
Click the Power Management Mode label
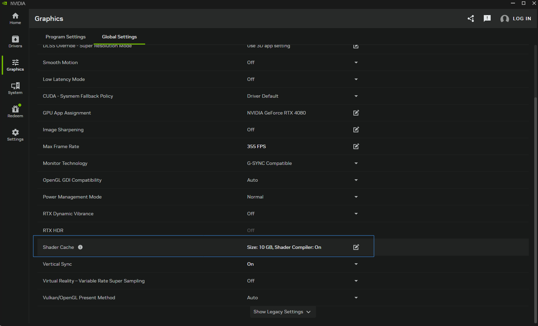72,197
